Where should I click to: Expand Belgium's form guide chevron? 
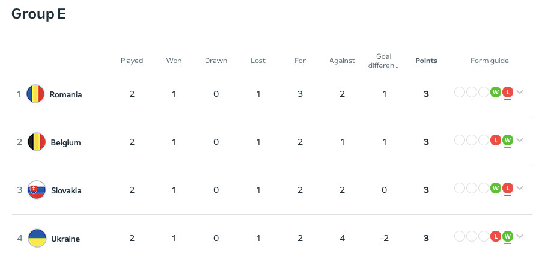(520, 140)
